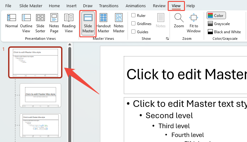
Task: Click 'Click to edit Master text' bullet
Action: pos(190,104)
